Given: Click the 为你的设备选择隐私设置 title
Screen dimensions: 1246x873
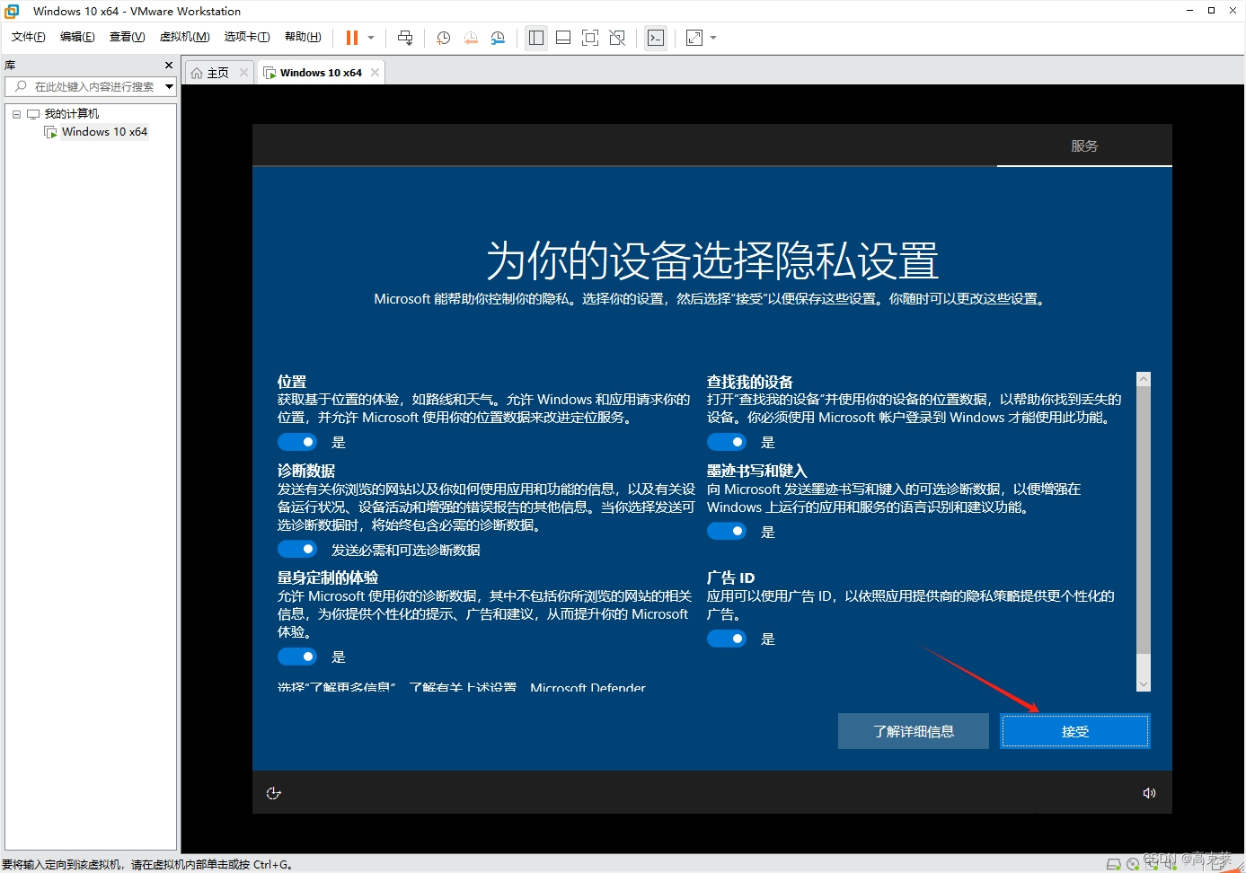Looking at the screenshot, I should click(x=712, y=260).
